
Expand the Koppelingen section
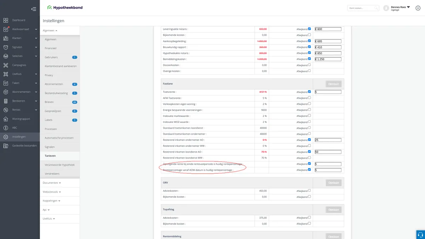(52, 201)
